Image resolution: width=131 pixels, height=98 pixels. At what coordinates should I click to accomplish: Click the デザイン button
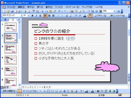click(100, 16)
